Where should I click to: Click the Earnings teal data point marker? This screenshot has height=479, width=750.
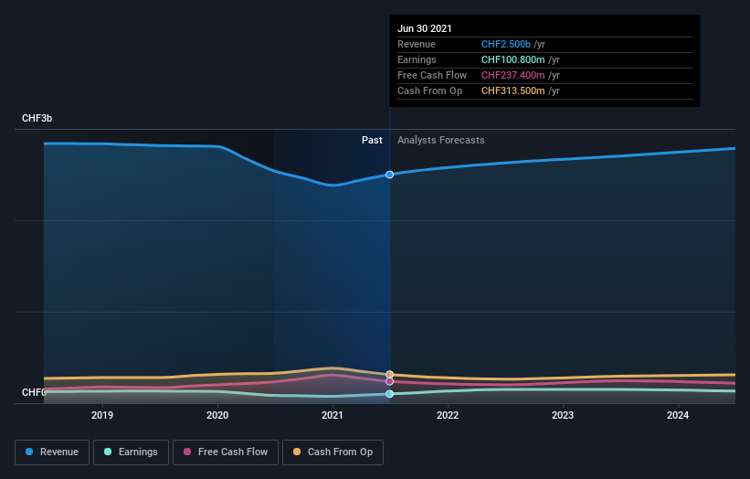tap(390, 394)
